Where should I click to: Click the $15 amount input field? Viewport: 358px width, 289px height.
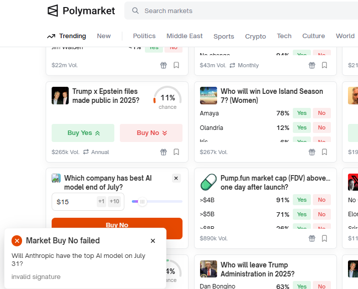pos(88,202)
